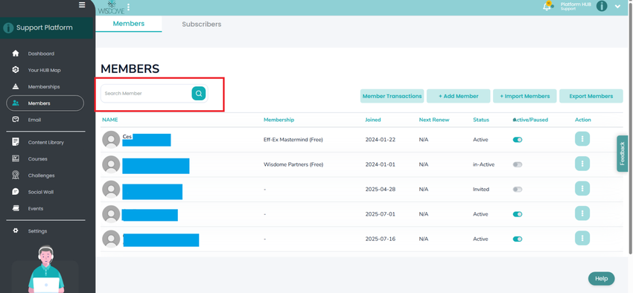Click the search magnifier icon button

(199, 94)
